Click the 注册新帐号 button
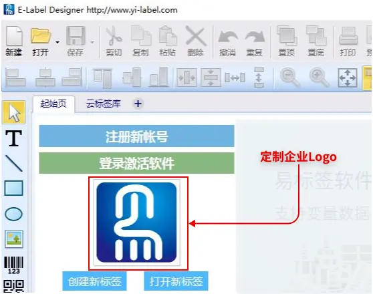373x294 pixels. [x=136, y=136]
